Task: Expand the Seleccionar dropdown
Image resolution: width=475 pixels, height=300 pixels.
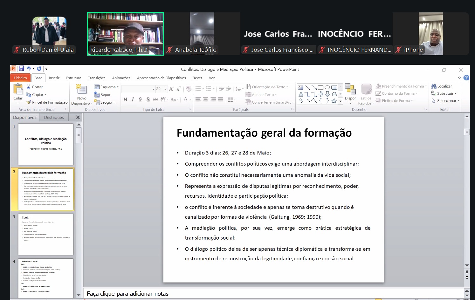Action: [x=445, y=100]
